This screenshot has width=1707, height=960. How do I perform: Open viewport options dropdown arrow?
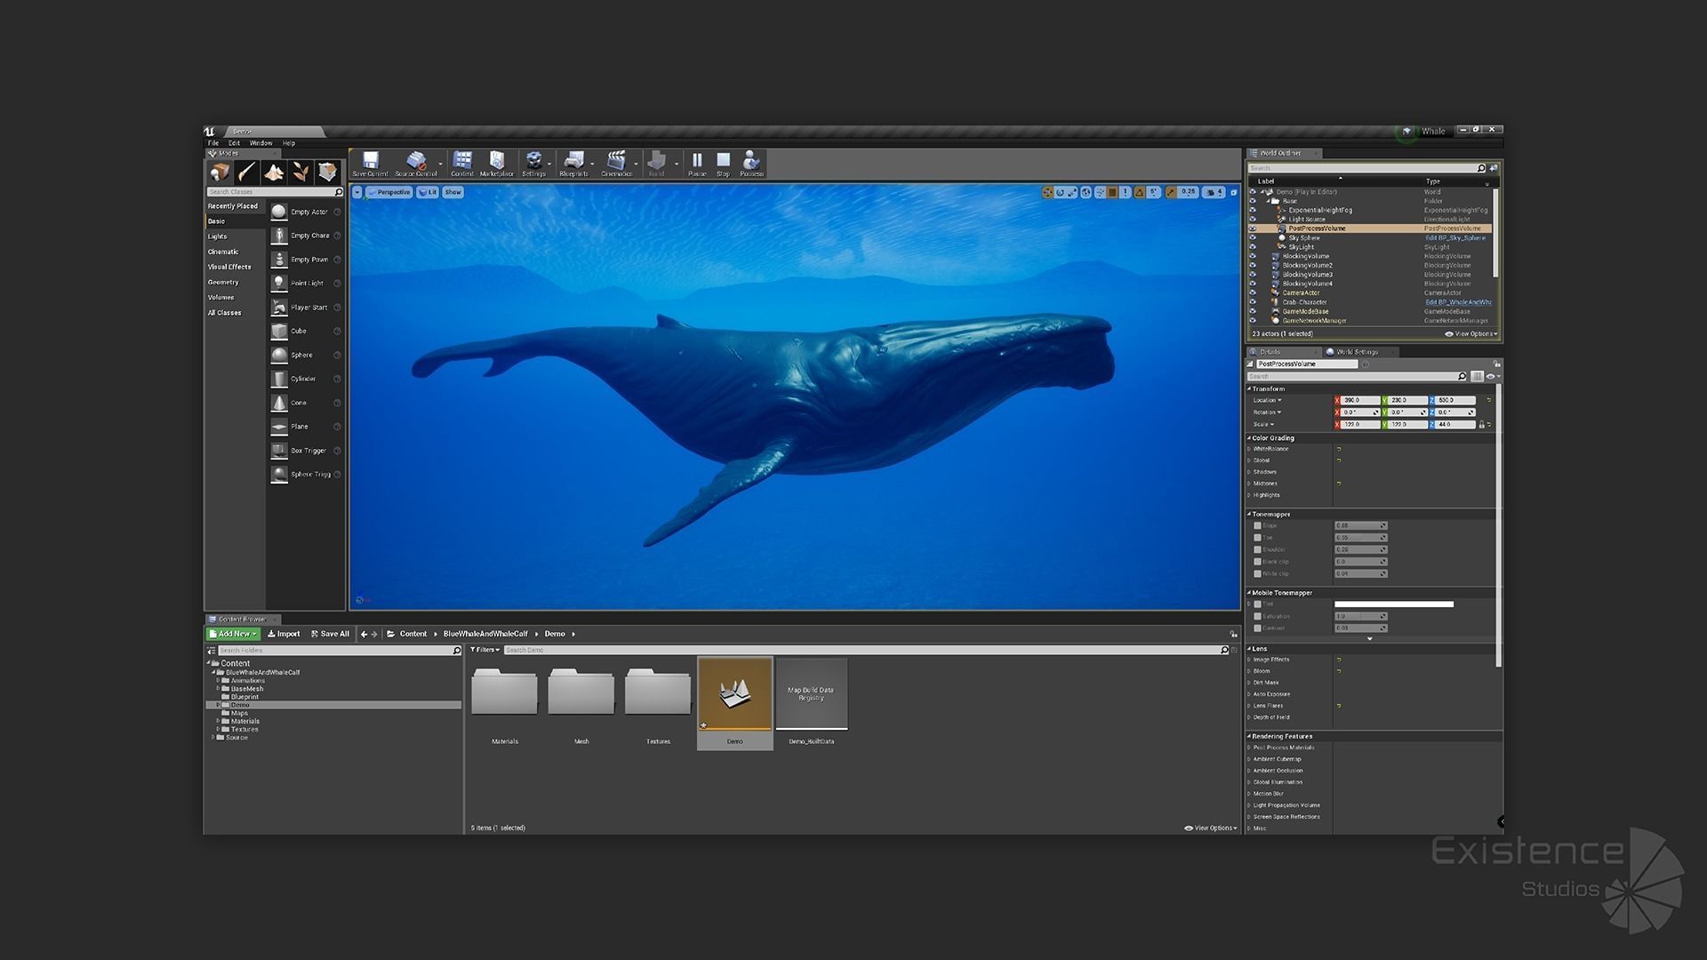coord(357,192)
